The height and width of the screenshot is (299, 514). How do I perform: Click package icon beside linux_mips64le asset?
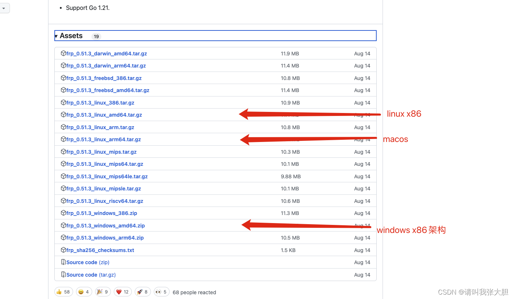(x=64, y=176)
